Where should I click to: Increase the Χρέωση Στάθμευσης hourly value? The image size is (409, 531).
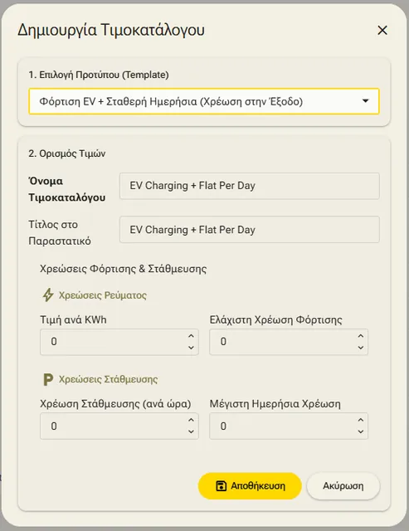pos(191,420)
